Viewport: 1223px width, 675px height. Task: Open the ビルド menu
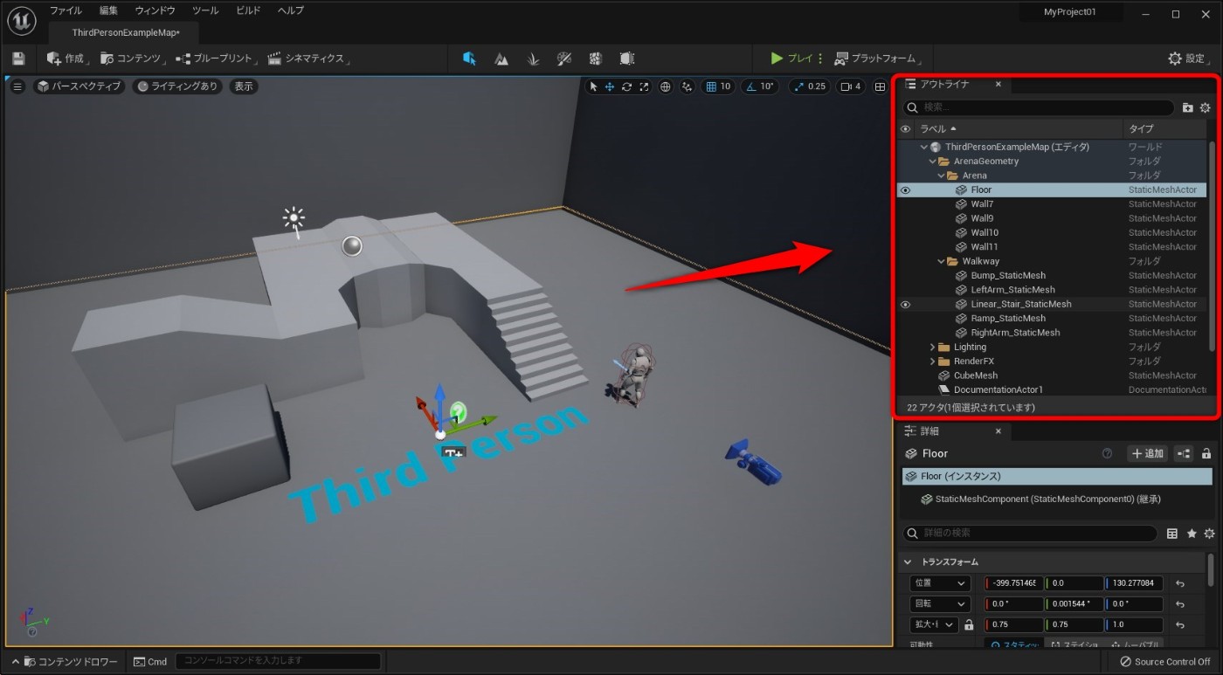pos(248,10)
